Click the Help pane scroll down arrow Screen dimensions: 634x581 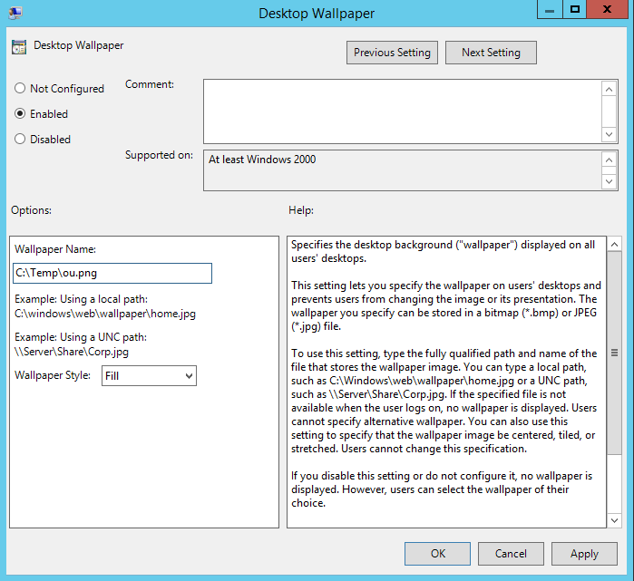614,520
